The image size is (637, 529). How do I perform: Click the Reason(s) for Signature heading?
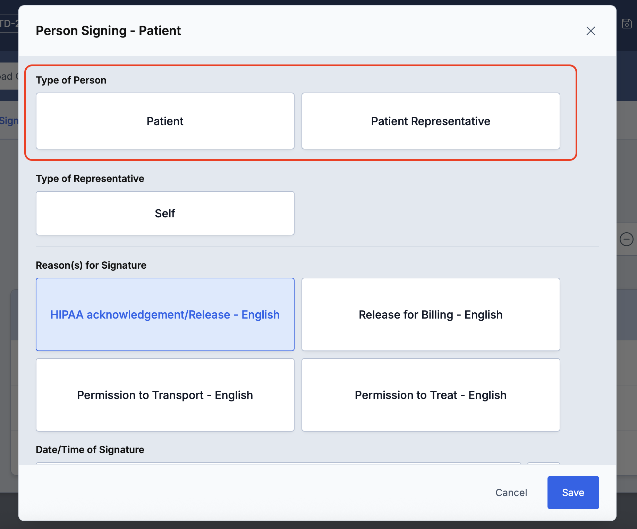click(x=91, y=265)
